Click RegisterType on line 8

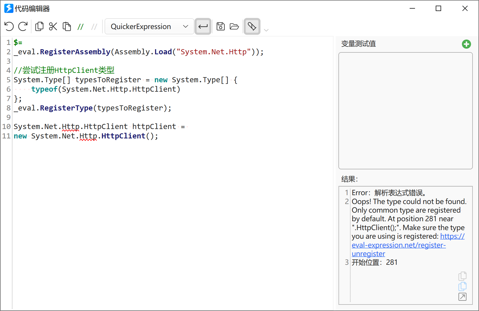pos(66,108)
